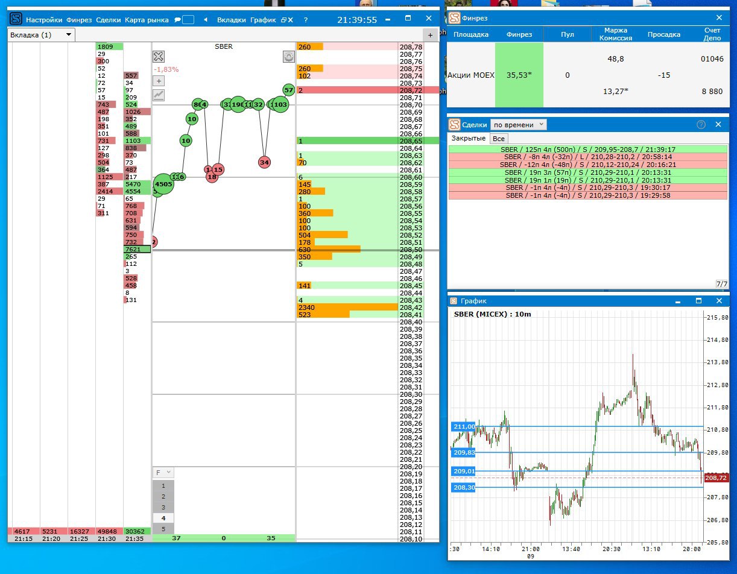737x574 pixels.
Task: Click the Площадка column header
Action: [471, 34]
